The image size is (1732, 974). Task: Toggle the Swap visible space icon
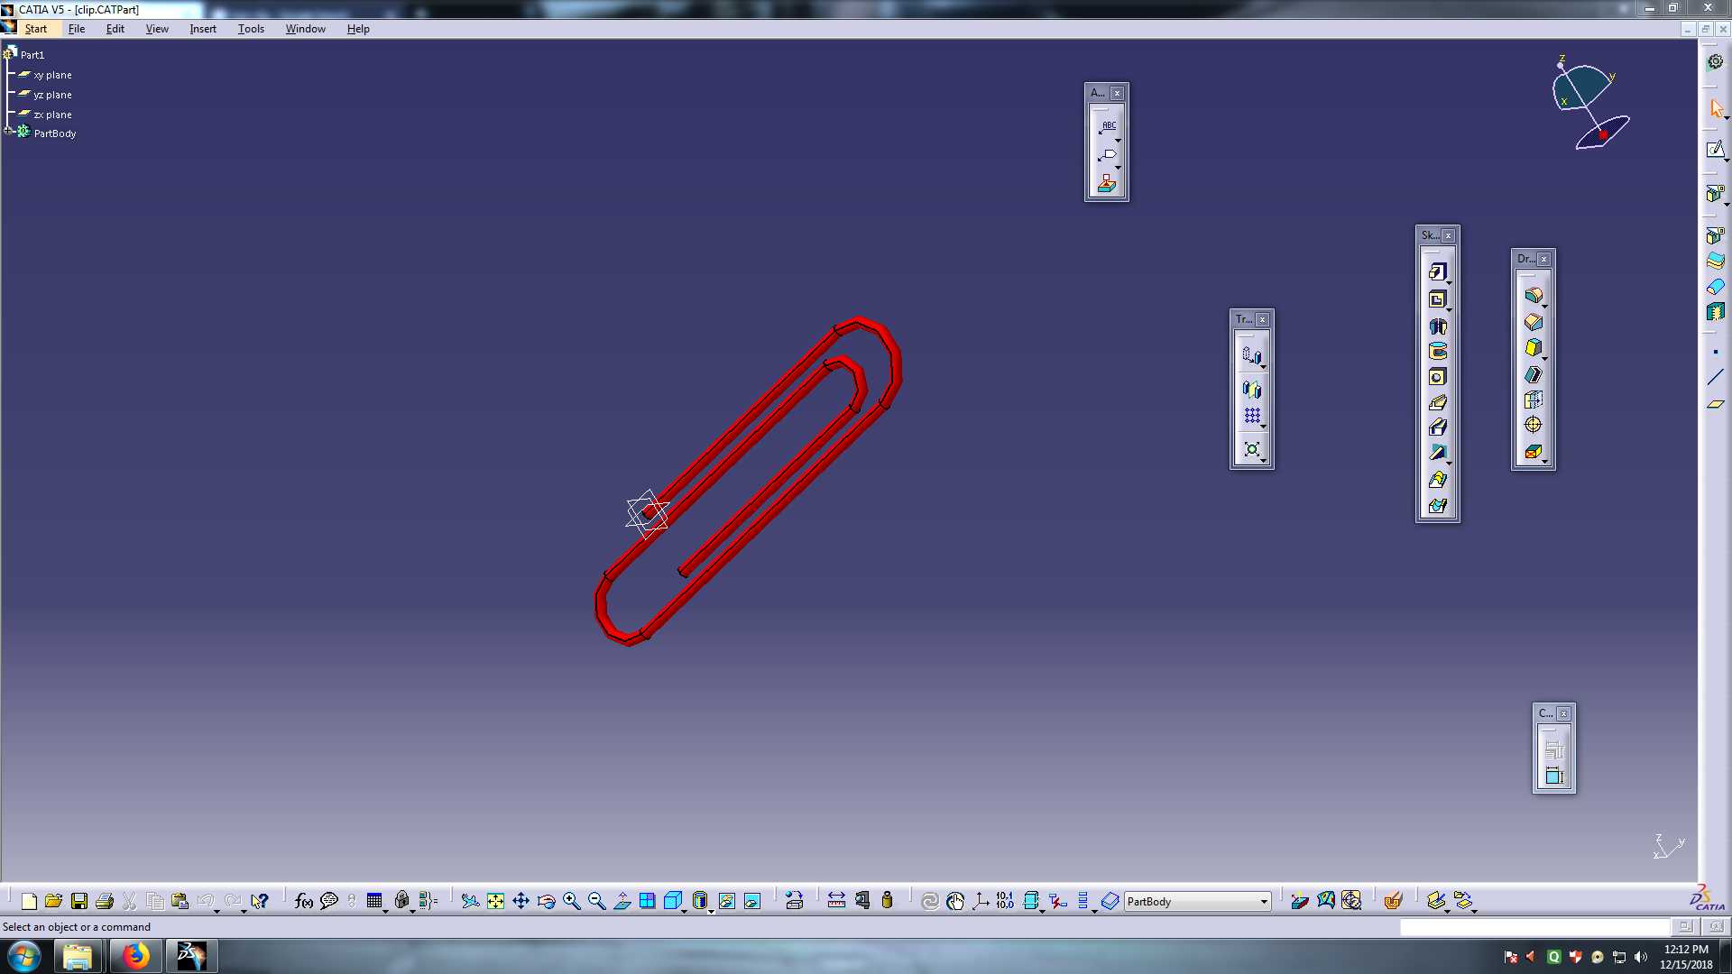coord(751,901)
